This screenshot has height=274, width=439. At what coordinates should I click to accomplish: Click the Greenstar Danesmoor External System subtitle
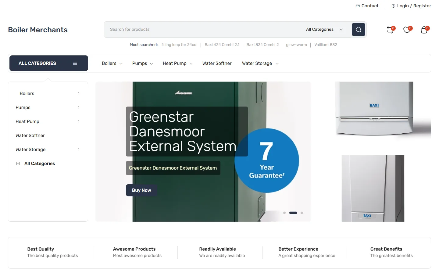173,168
